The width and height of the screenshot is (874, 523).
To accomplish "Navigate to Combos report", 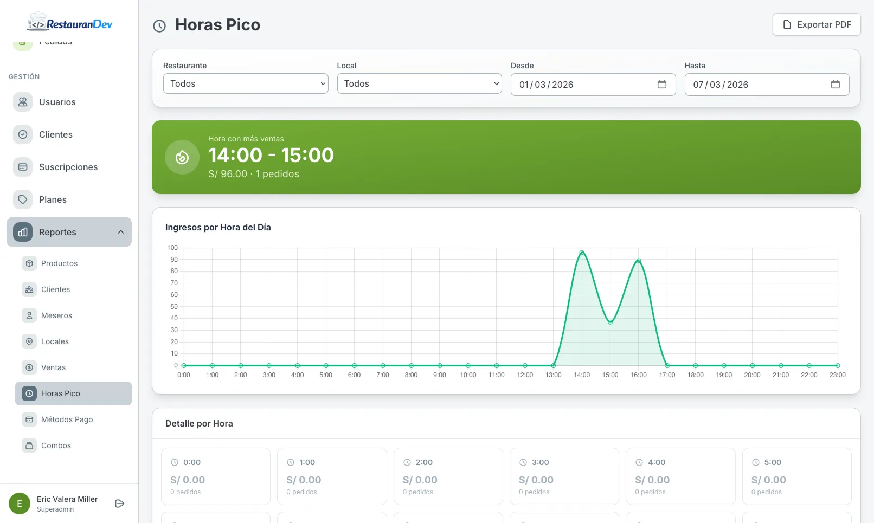I will (x=56, y=445).
